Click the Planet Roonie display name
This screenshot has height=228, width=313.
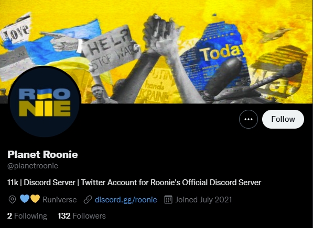pos(42,154)
